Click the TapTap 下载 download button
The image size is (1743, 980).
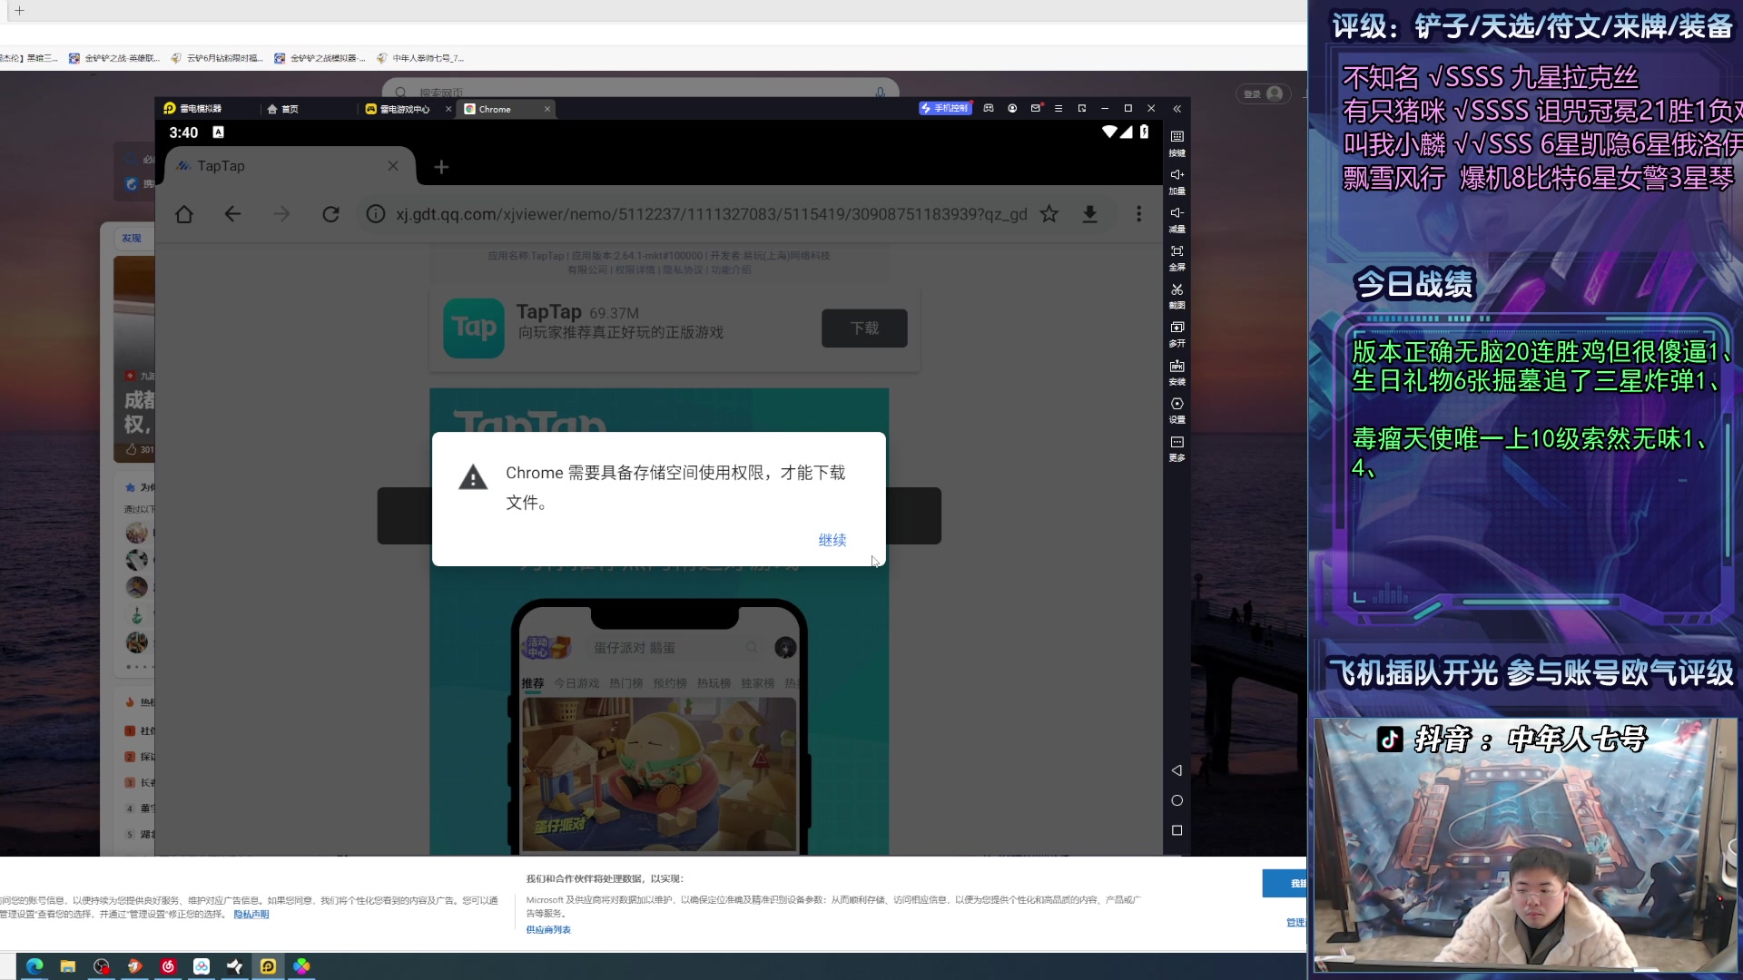coord(864,328)
